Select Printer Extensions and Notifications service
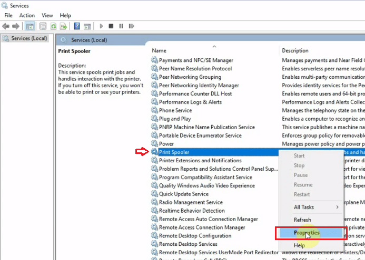This screenshot has width=365, height=260. click(x=200, y=160)
